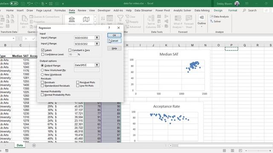Click the Solver button in Analyze group
273x153 pixels.
point(215,21)
